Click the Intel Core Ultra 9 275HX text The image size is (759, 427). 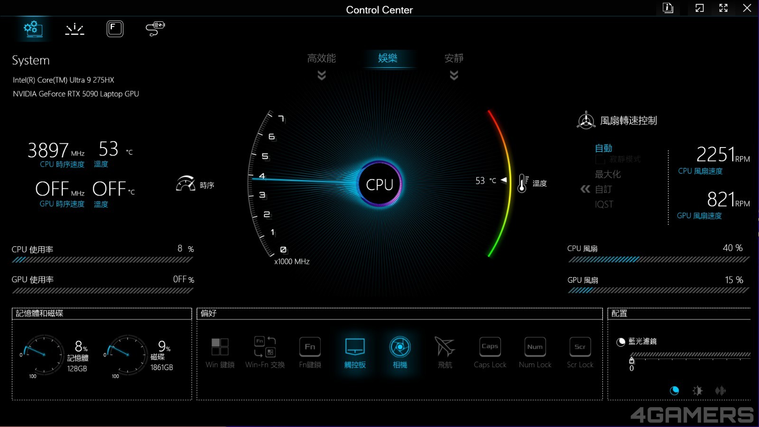pyautogui.click(x=64, y=80)
